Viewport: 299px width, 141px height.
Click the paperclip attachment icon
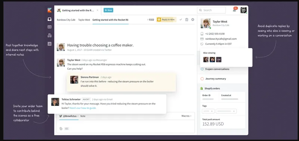[x=61, y=129]
